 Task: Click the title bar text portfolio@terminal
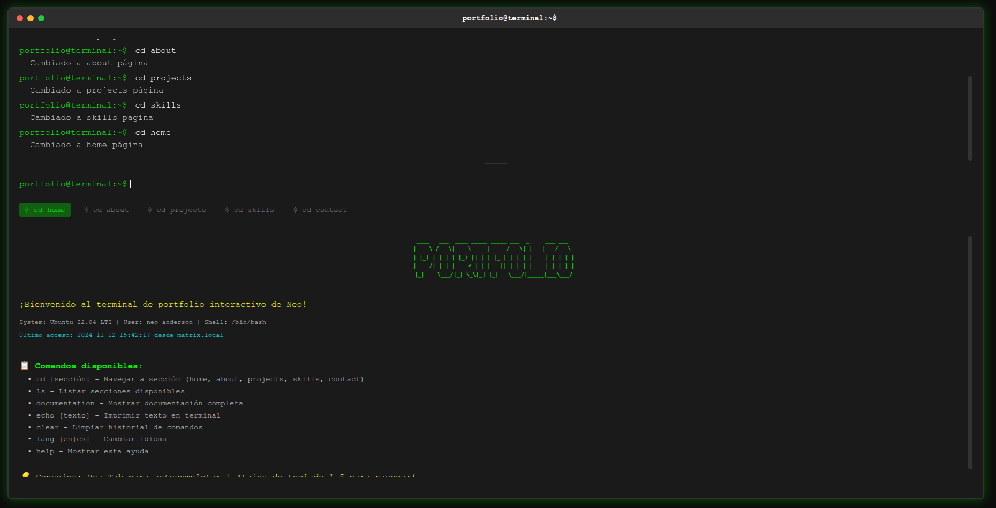click(x=509, y=18)
